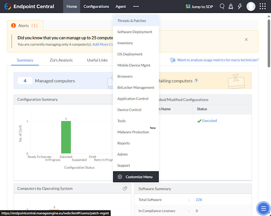Expand the three-dots more menu
The width and height of the screenshot is (271, 216).
(136, 6)
